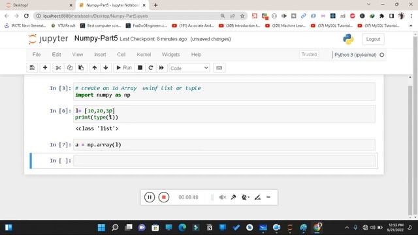Rename the notebook title Numpy-Part5
418x235 pixels.
(x=96, y=39)
